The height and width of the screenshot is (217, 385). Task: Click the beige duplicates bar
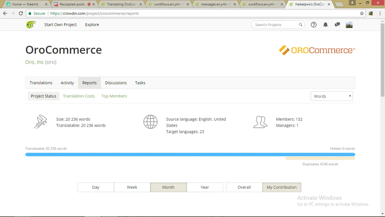point(320,158)
